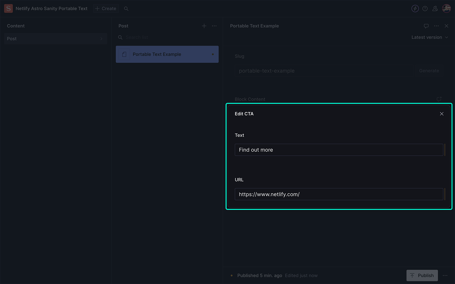
Task: Click the Sanity S logo icon
Action: click(x=9, y=9)
